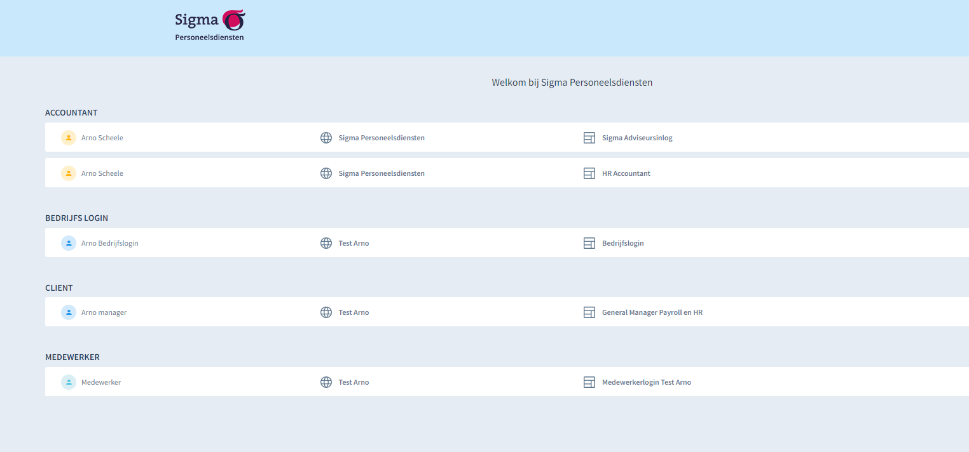Click user avatar in HR Accountant row
Image resolution: width=969 pixels, height=452 pixels.
click(x=69, y=173)
